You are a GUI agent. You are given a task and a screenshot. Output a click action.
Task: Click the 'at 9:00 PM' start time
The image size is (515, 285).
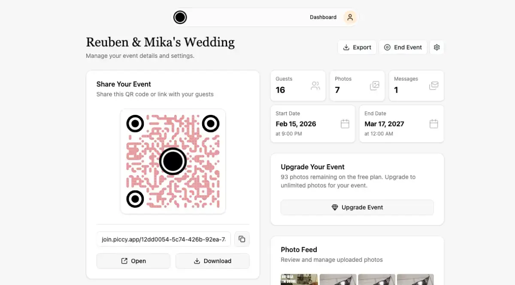point(289,134)
